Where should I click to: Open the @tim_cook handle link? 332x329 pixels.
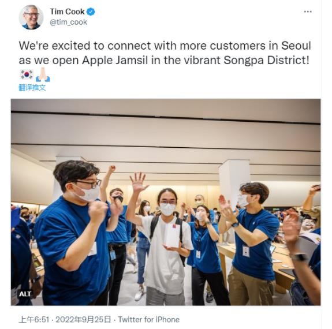click(68, 22)
